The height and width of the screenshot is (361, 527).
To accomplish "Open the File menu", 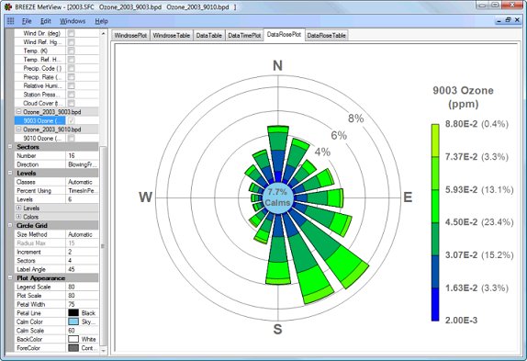I will click(x=27, y=21).
